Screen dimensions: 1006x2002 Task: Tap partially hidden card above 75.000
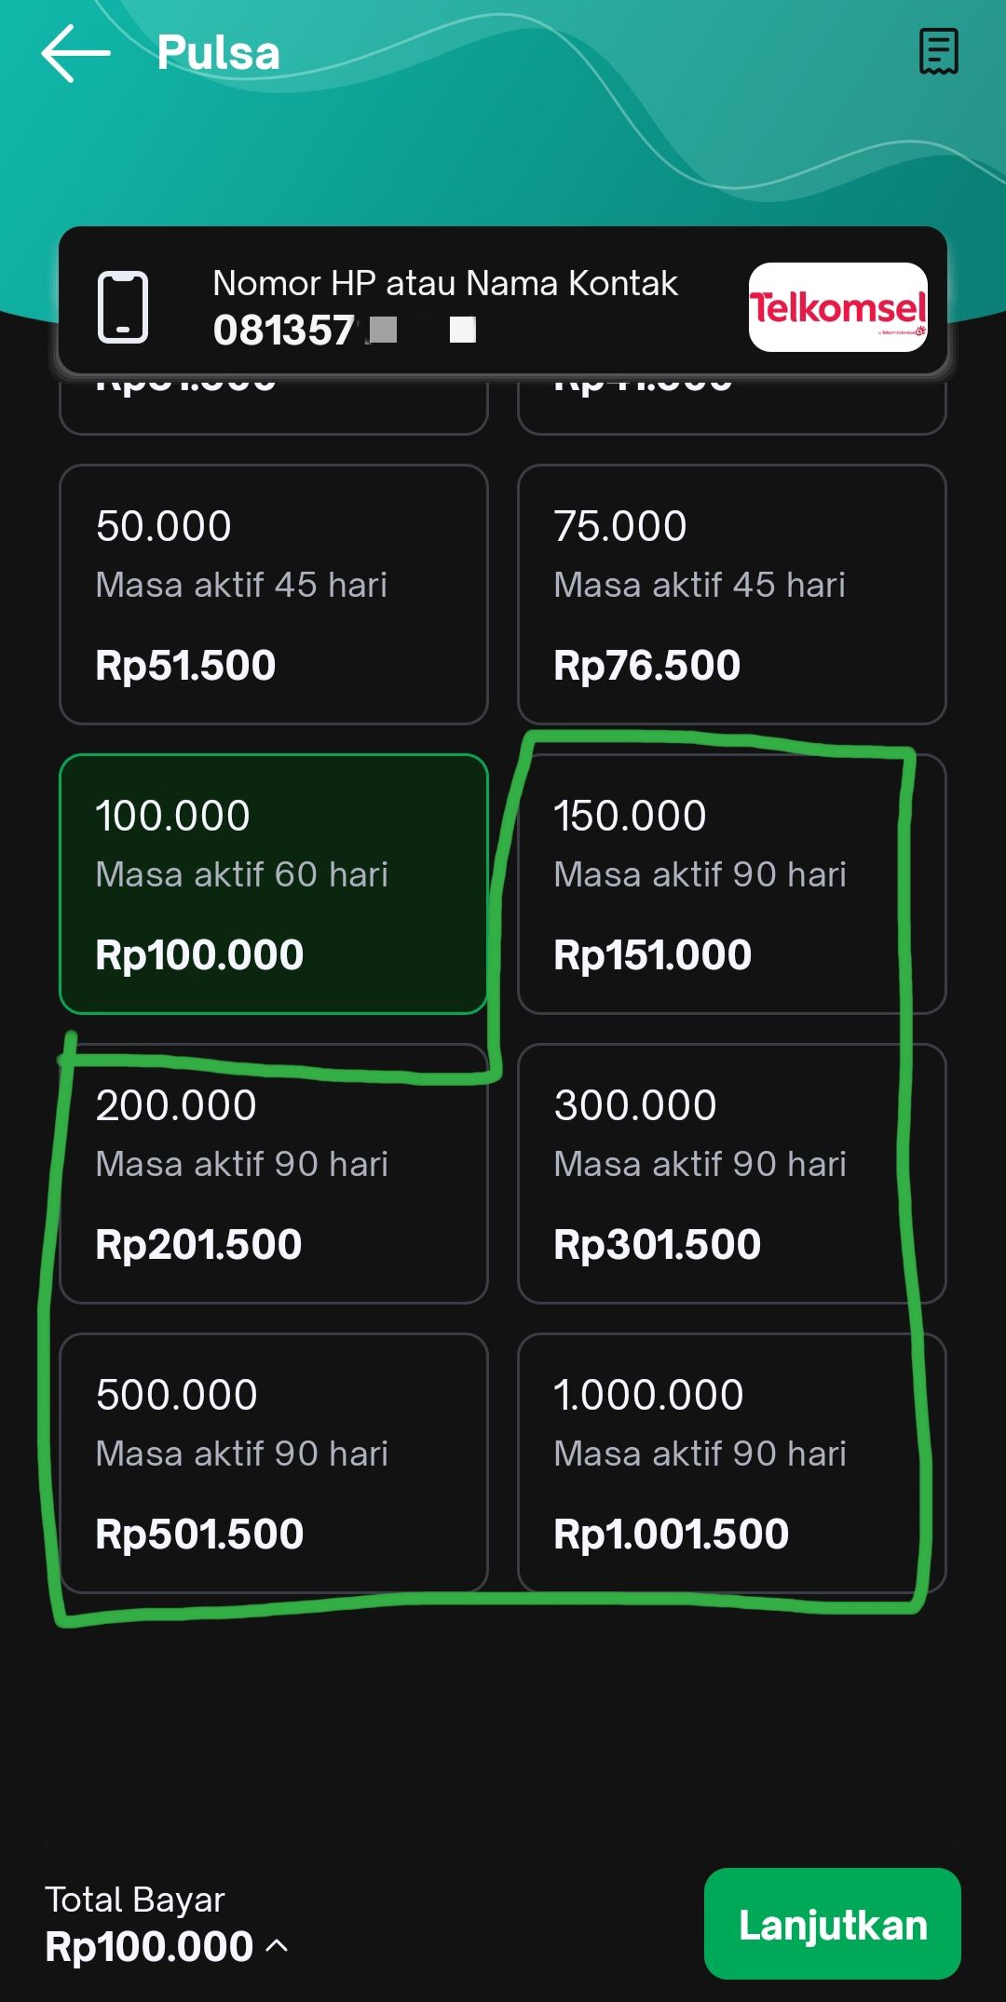[732, 408]
